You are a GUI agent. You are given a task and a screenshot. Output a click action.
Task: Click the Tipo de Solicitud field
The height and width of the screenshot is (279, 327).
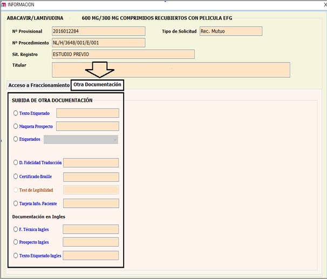230,31
